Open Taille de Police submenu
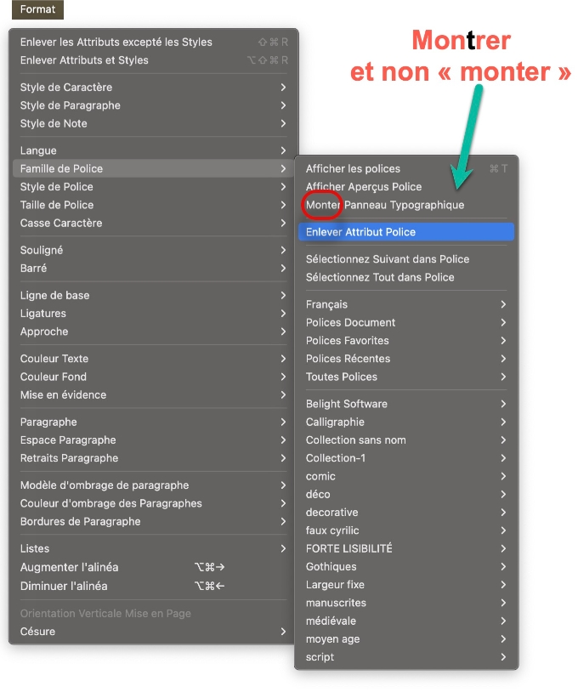Screen dimensions: 578x692 click(x=154, y=205)
